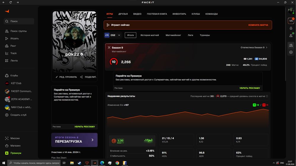Launch Steam from the Windows taskbar
The width and height of the screenshot is (296, 166).
point(79,163)
